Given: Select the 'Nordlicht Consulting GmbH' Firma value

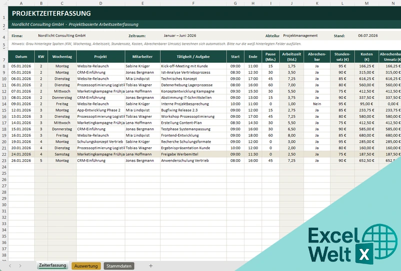Looking at the screenshot, I should point(61,36).
